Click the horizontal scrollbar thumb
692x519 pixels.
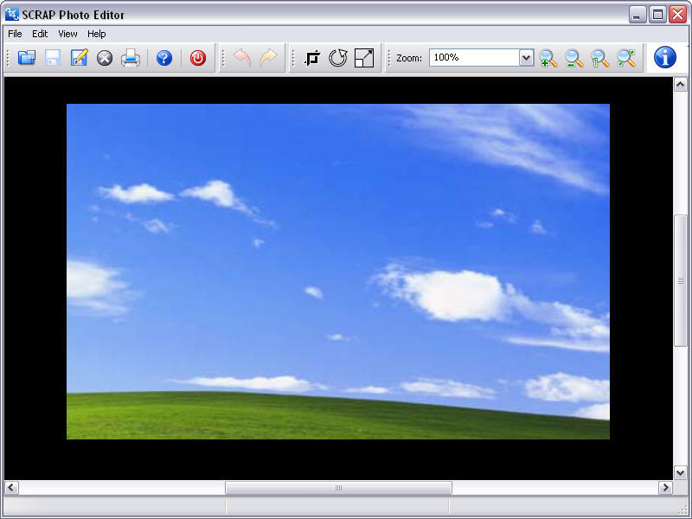pos(338,488)
